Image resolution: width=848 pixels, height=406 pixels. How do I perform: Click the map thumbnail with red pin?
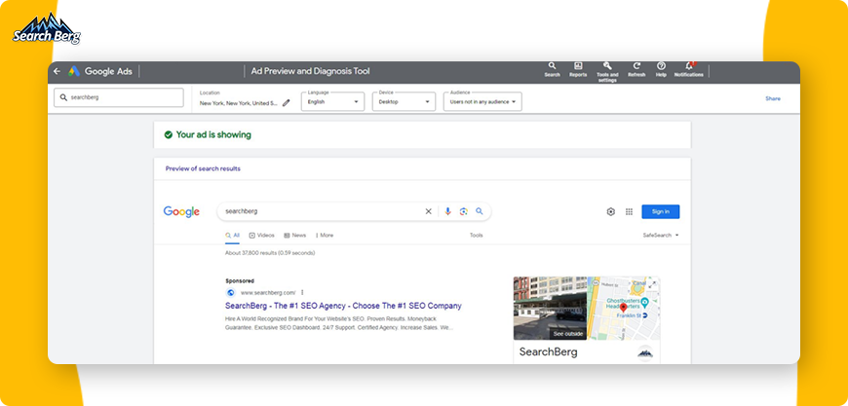pyautogui.click(x=624, y=309)
